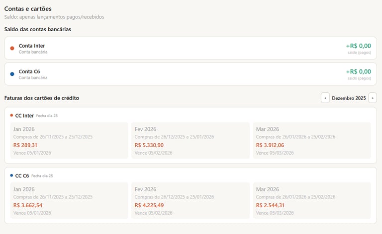Click the blue dot beside CC C6
Screen dimensions: 382x234
pos(11,175)
